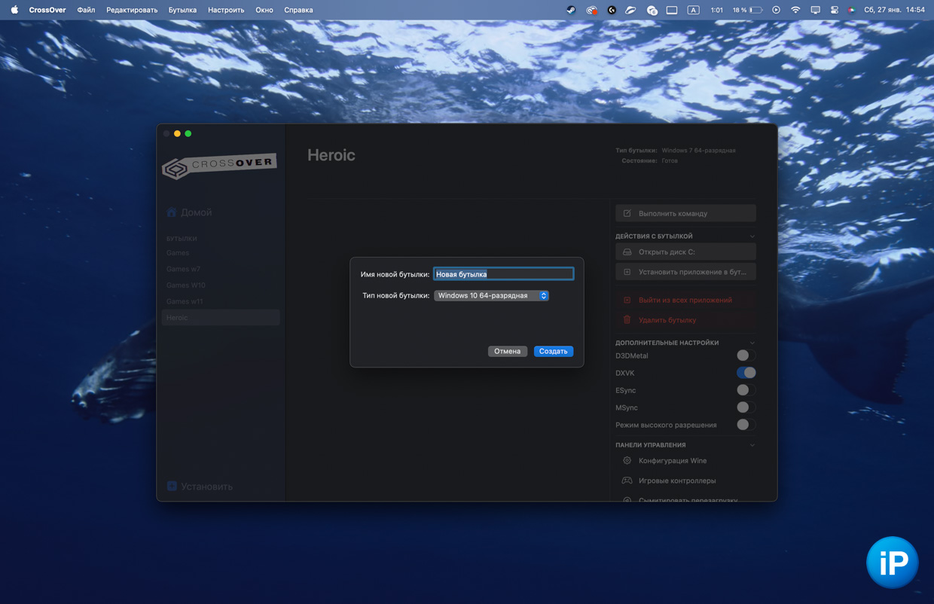Screen dimensions: 934x604
Task: Click the Отмена button
Action: (x=507, y=352)
